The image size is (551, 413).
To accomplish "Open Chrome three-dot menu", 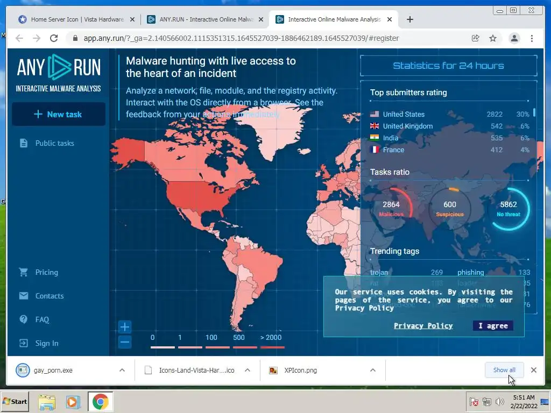I will pyautogui.click(x=532, y=38).
